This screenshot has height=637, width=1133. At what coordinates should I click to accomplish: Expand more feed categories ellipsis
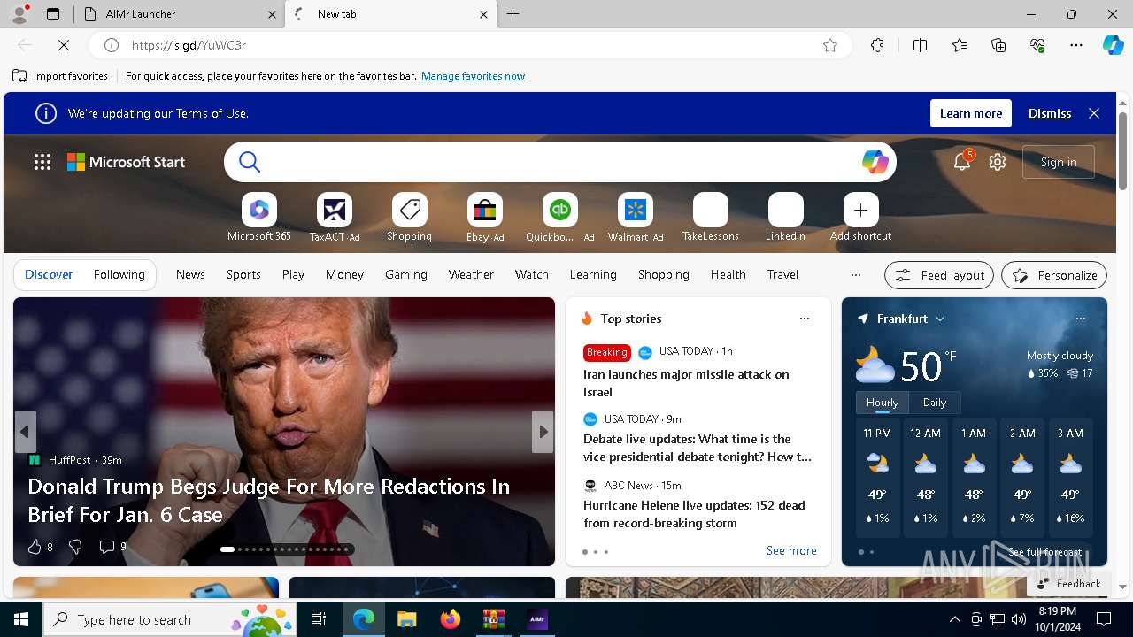coord(856,275)
